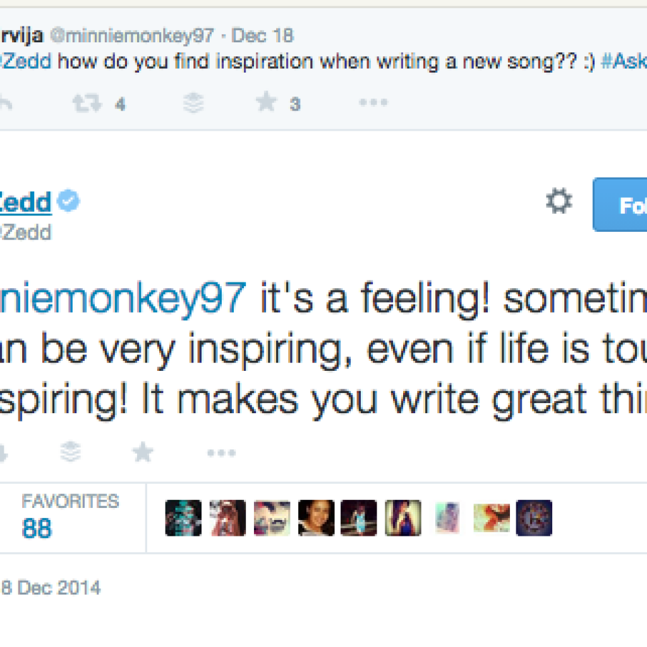The width and height of the screenshot is (647, 647).
Task: Open the last avatar in the favorites row
Action: tap(534, 518)
